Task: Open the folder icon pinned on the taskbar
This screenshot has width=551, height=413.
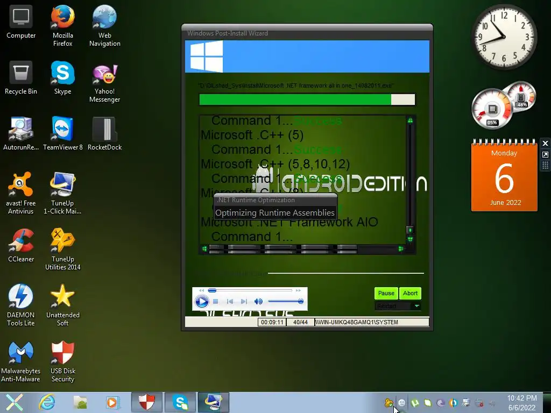Action: click(80, 402)
